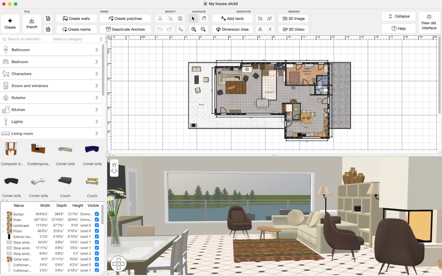Image resolution: width=442 pixels, height=276 pixels.
Task: Open the Add texts tool
Action: [x=232, y=19]
